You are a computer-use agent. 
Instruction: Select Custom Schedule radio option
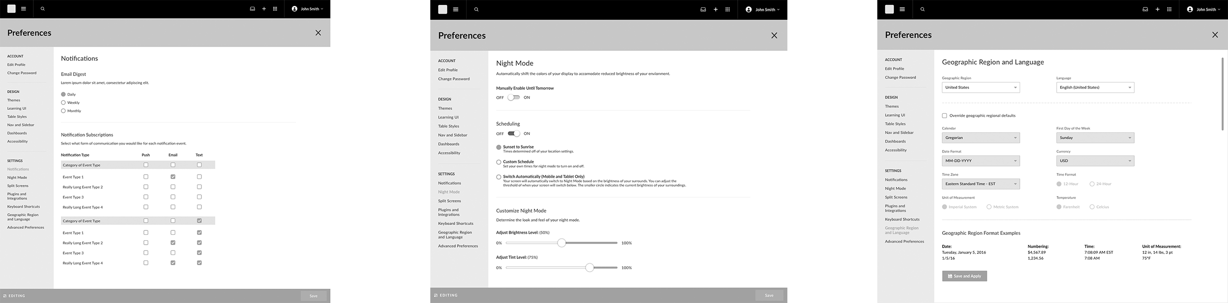coord(499,162)
